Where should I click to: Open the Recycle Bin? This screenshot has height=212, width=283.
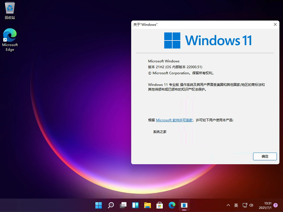pos(10,9)
